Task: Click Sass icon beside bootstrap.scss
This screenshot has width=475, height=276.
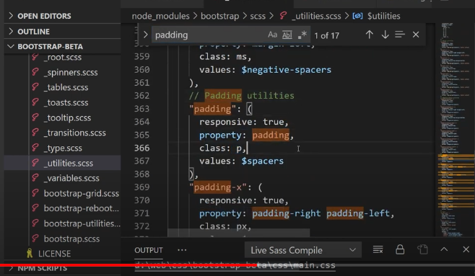Action: point(35,239)
